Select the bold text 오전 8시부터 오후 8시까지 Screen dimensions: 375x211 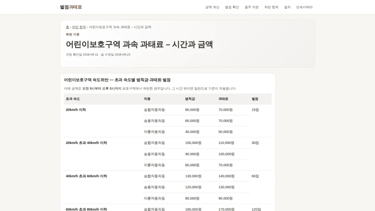coord(102,89)
